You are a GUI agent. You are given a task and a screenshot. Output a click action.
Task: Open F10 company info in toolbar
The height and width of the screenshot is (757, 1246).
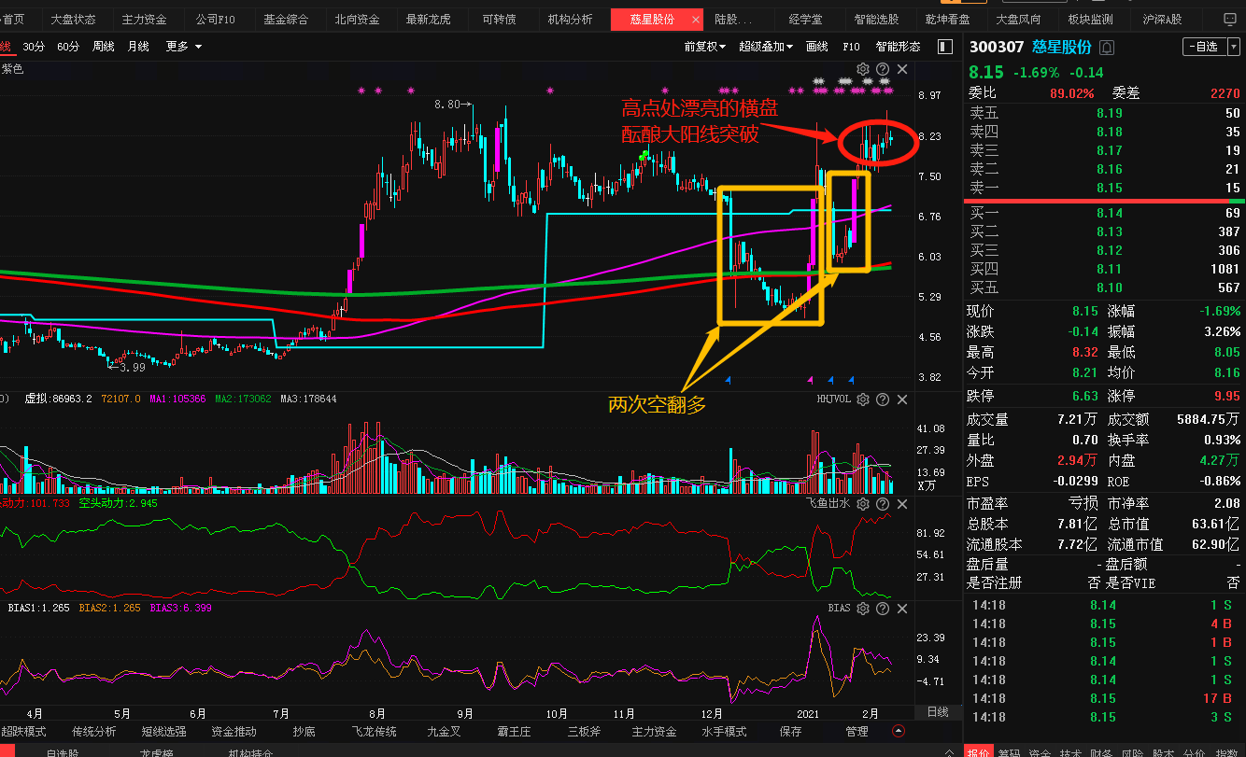(x=852, y=47)
